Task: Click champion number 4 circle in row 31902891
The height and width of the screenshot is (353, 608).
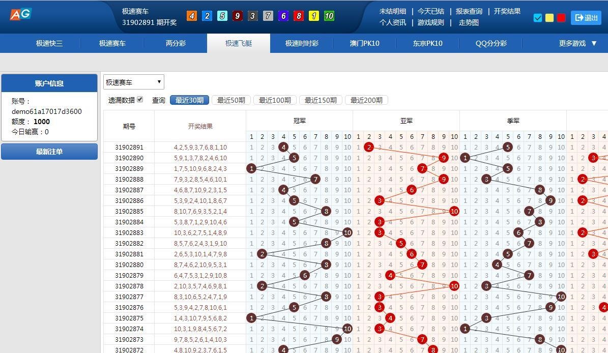Action: [283, 148]
